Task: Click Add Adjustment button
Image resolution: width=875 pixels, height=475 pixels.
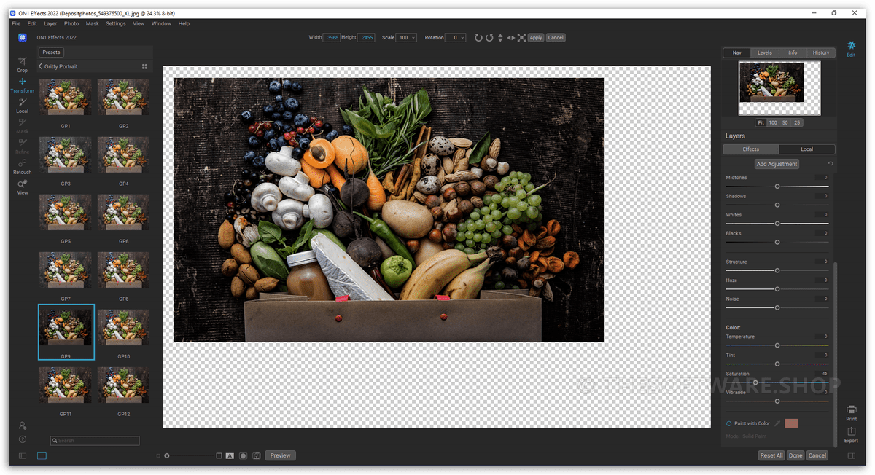Action: point(777,164)
